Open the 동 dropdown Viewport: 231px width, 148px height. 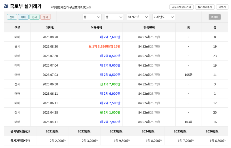point(92,17)
